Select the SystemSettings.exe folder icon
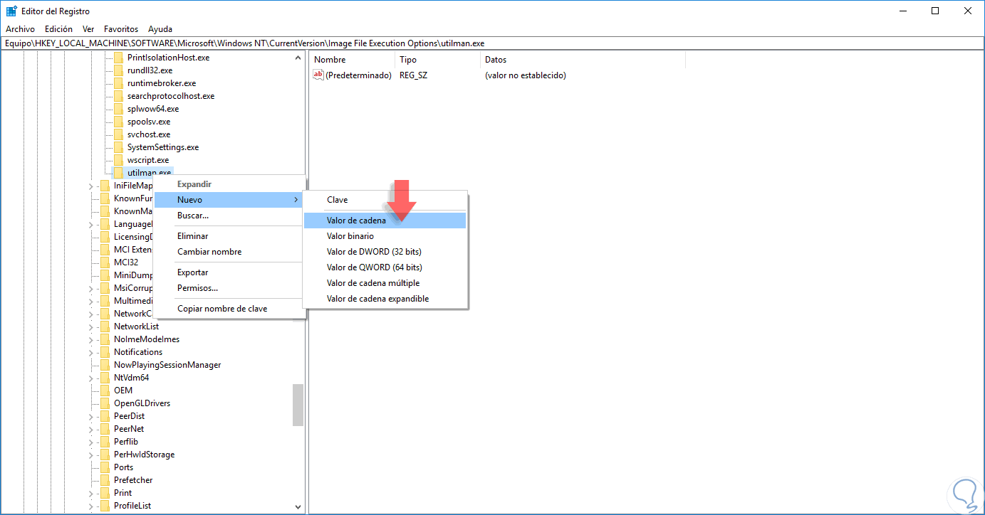 119,147
